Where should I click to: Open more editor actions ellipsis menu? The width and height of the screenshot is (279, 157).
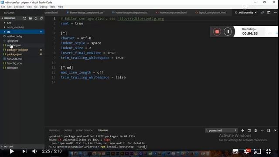click(275, 13)
